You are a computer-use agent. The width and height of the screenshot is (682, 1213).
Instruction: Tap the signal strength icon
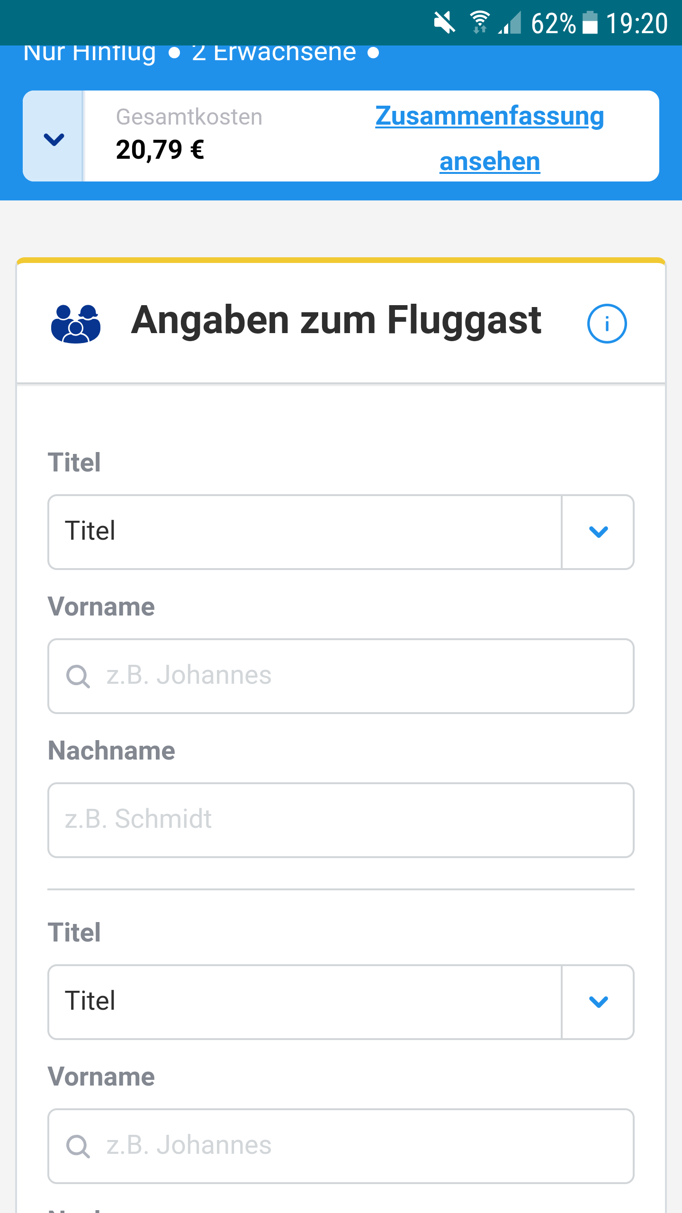pos(510,23)
